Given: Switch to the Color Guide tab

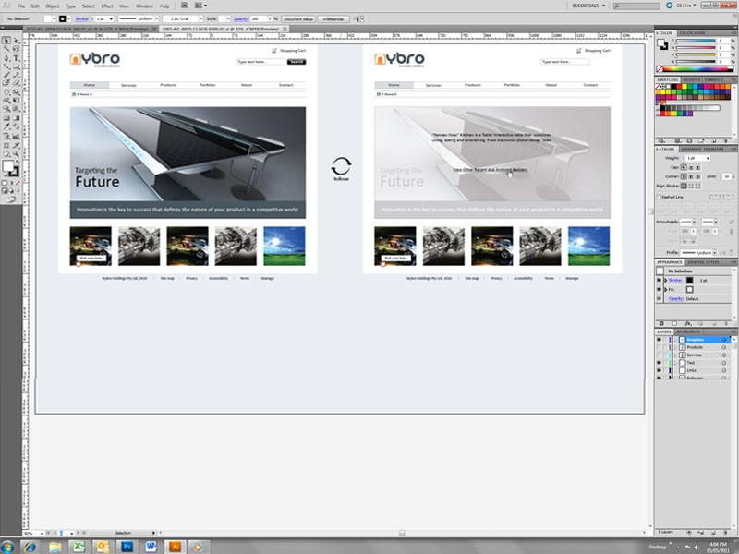Looking at the screenshot, I should pos(692,33).
